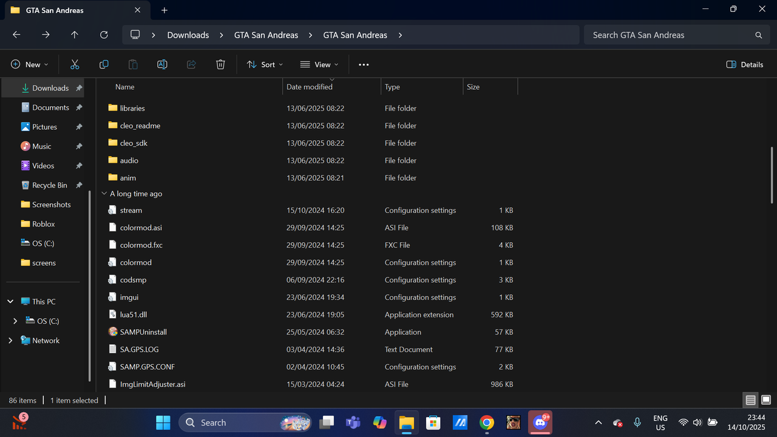The height and width of the screenshot is (437, 777).
Task: Click the Delete trash icon
Action: (220, 64)
